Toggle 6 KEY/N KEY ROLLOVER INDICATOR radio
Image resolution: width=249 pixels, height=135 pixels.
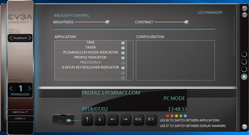click(x=123, y=68)
